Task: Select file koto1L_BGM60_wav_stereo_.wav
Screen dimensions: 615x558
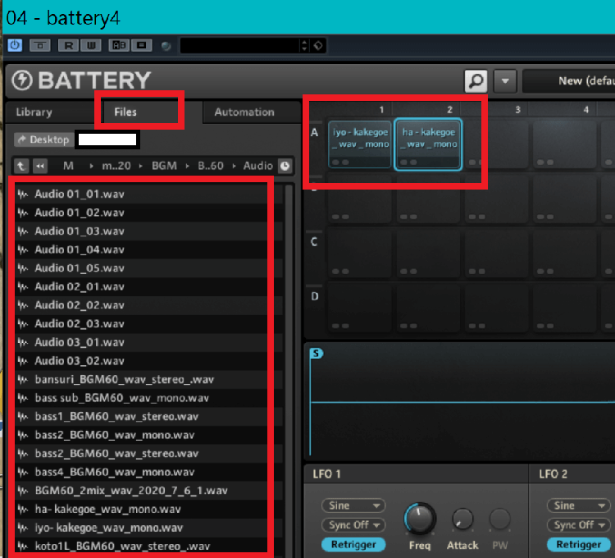Action: click(149, 547)
